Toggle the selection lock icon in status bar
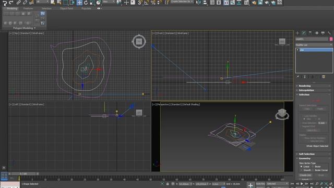 (x=168, y=184)
